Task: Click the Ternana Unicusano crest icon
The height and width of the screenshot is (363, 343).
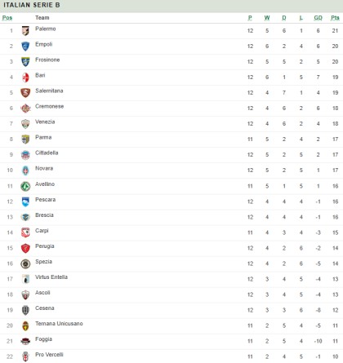Action: click(25, 326)
